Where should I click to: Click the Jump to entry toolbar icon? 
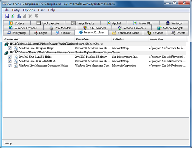36,16
